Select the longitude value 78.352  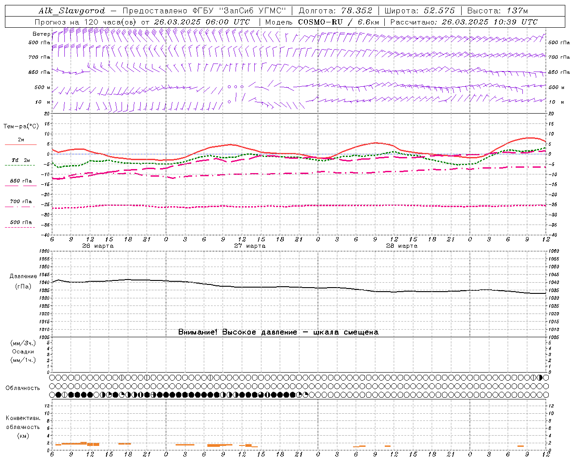point(357,11)
